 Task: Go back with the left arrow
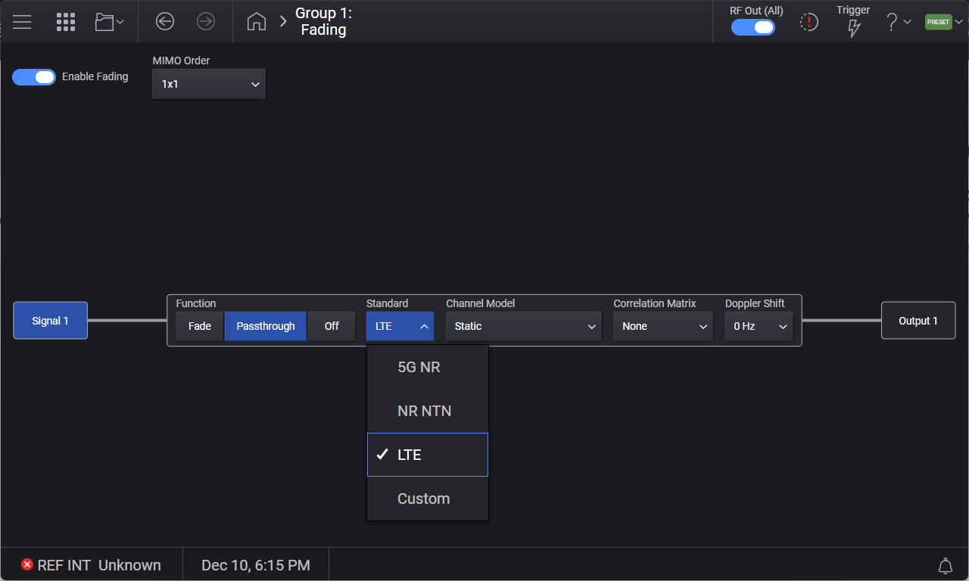pyautogui.click(x=165, y=22)
